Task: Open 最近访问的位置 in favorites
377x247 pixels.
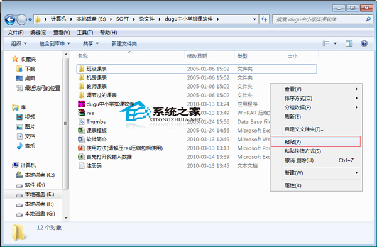Action: (x=38, y=88)
